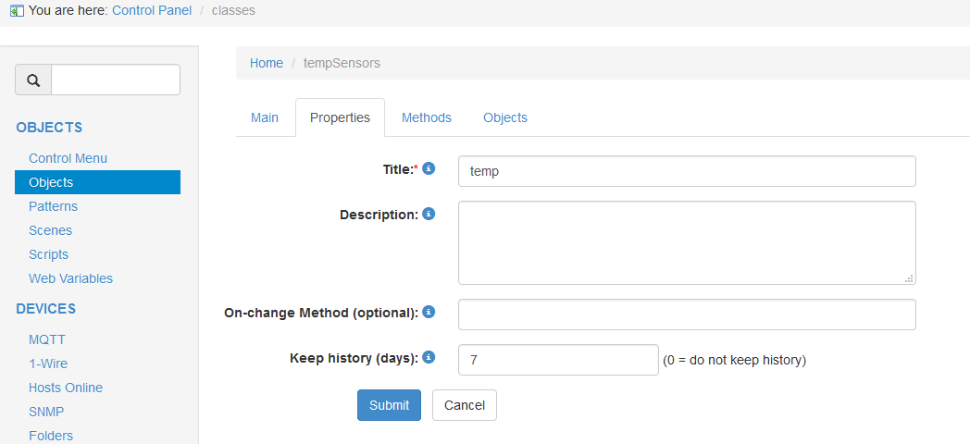970x444 pixels.
Task: Switch to the Main tab
Action: click(x=265, y=117)
